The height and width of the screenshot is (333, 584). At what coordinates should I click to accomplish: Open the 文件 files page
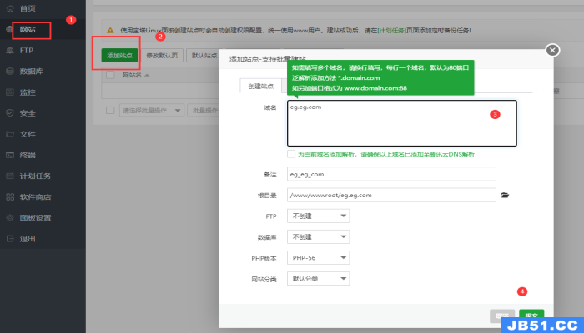[28, 134]
